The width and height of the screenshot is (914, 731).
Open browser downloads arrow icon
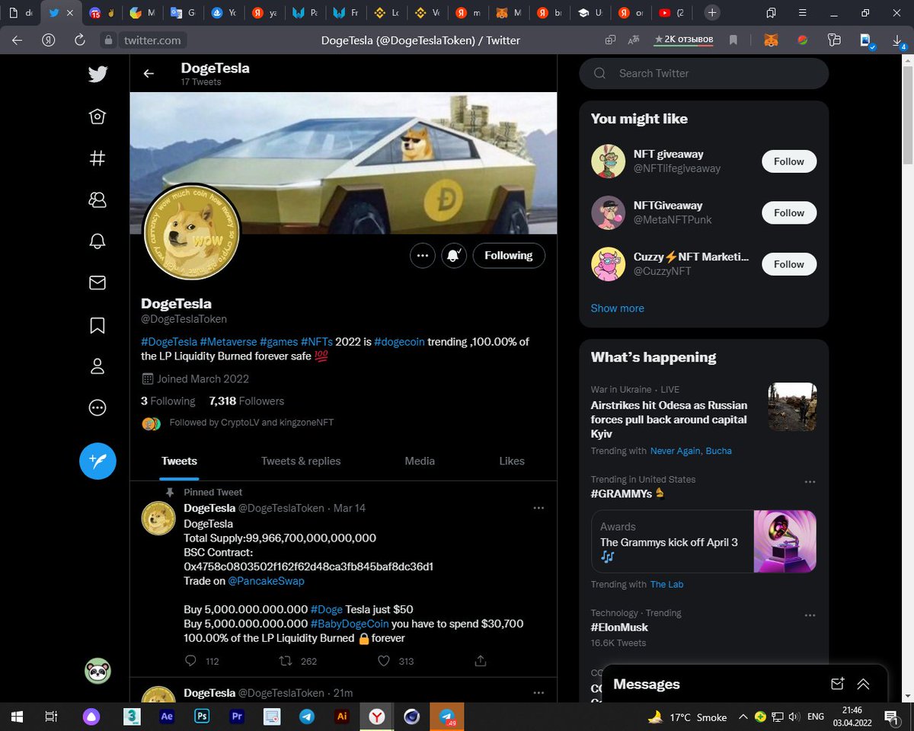897,40
